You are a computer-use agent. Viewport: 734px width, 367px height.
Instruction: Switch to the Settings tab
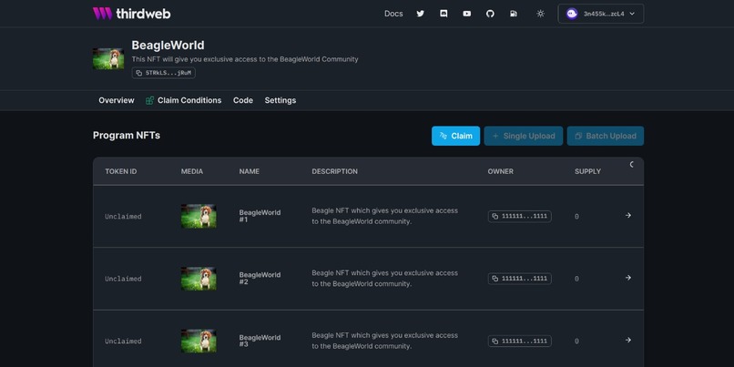click(280, 100)
